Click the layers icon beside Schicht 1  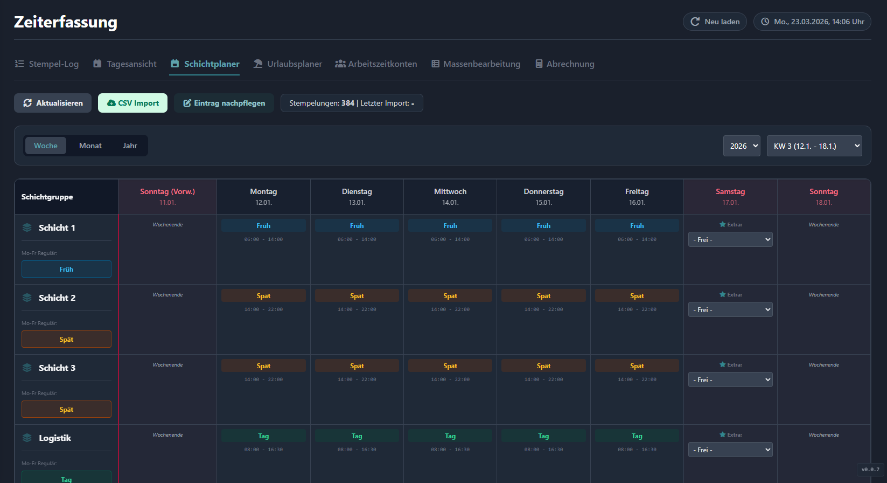[27, 227]
